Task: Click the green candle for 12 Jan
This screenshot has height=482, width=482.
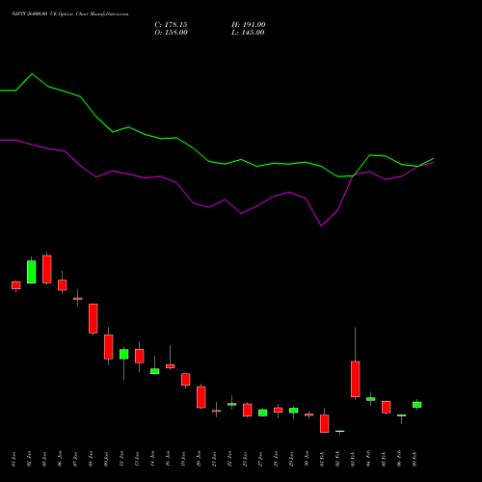Action: 124,354
